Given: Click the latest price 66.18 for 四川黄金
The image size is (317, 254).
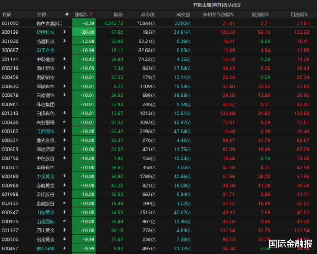Looking at the screenshot, I should point(117,230).
